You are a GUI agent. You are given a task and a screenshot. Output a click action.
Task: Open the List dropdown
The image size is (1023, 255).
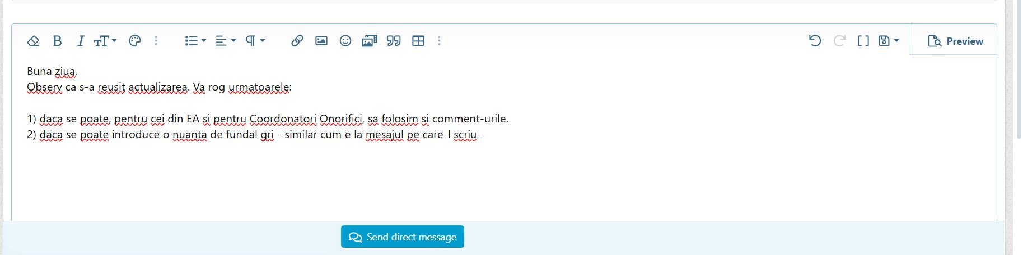[x=195, y=41]
